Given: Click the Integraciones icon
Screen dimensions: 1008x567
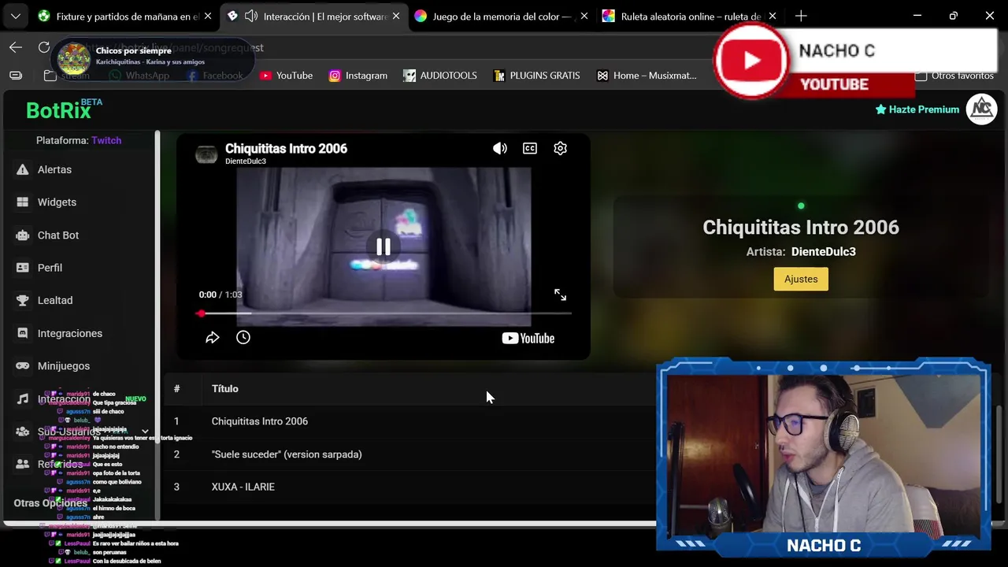Looking at the screenshot, I should point(22,334).
